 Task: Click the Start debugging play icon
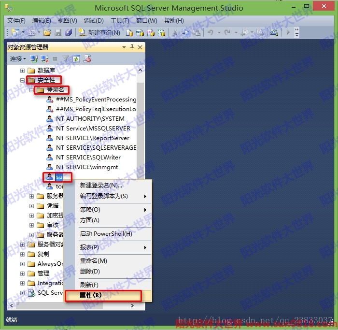(x=288, y=32)
